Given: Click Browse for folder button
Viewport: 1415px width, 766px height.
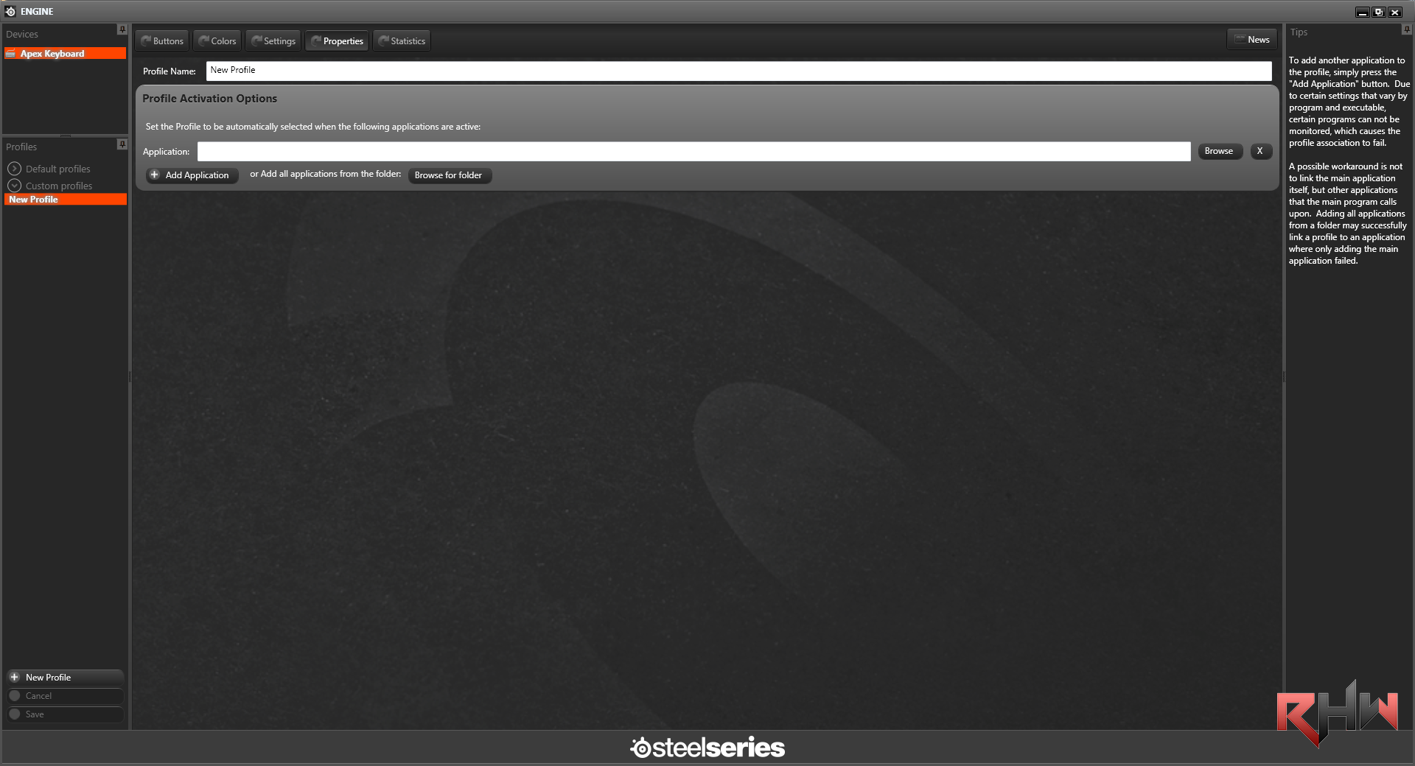Looking at the screenshot, I should click(x=449, y=175).
